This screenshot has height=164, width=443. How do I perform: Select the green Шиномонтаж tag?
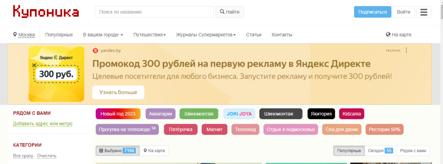(199, 114)
